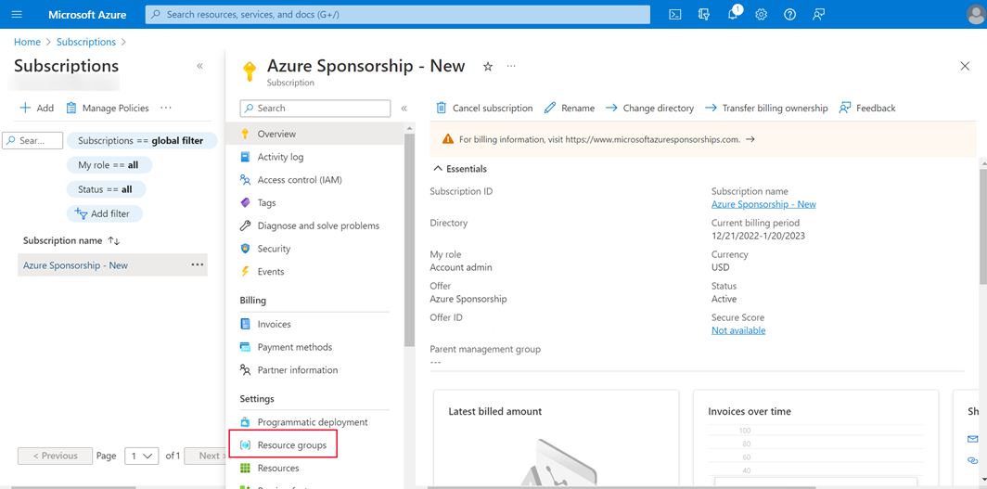Image resolution: width=987 pixels, height=489 pixels.
Task: Open the notifications bell
Action: (x=733, y=15)
